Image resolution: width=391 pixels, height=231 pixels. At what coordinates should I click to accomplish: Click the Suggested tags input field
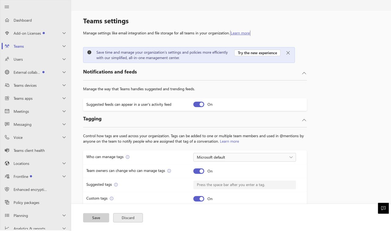tap(244, 185)
